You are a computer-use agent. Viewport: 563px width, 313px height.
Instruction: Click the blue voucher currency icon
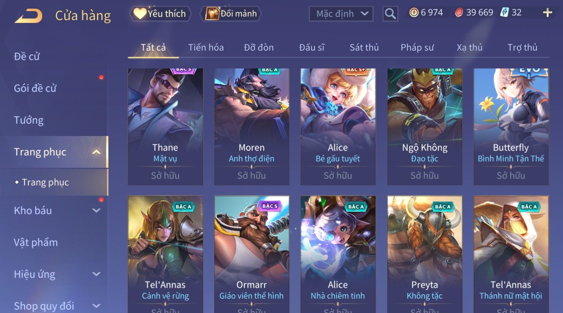[x=505, y=13]
